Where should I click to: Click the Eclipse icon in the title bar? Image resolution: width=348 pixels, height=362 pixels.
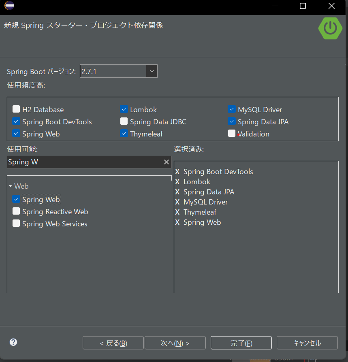[9, 6]
